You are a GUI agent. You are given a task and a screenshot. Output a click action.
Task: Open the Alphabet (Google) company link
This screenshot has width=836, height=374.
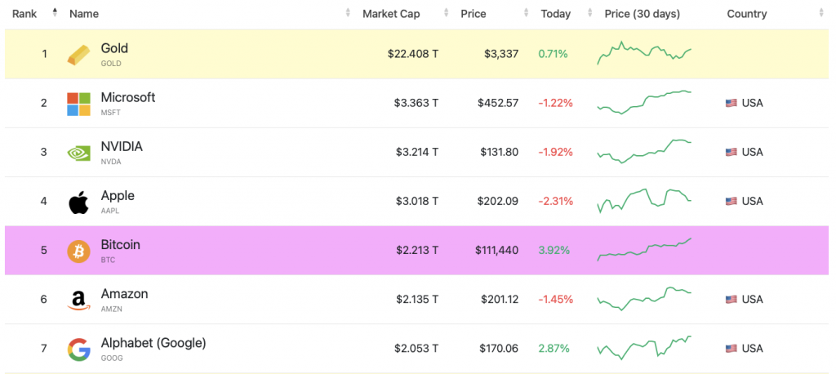pos(153,343)
